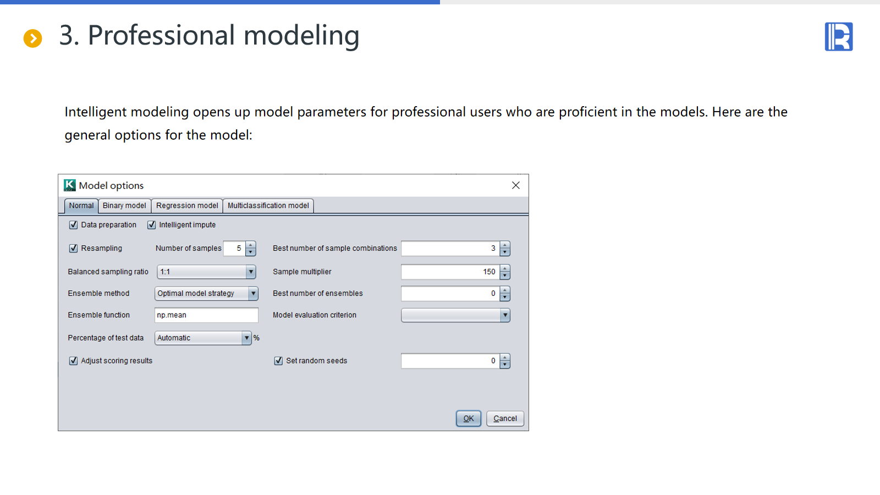Click the orange arrow bullet icon
This screenshot has width=880, height=495.
pyautogui.click(x=33, y=38)
